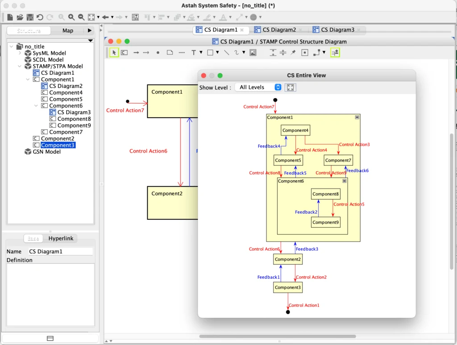
Task: Select the Text tool T icon
Action: coord(194,53)
